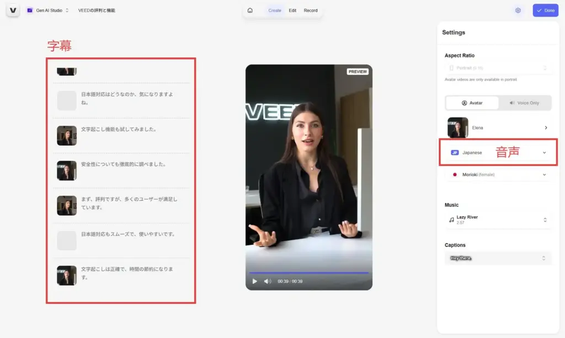Click blank thumbnail of scene 日本語対応はどうなのか
Image resolution: width=565 pixels, height=338 pixels.
pos(67,100)
